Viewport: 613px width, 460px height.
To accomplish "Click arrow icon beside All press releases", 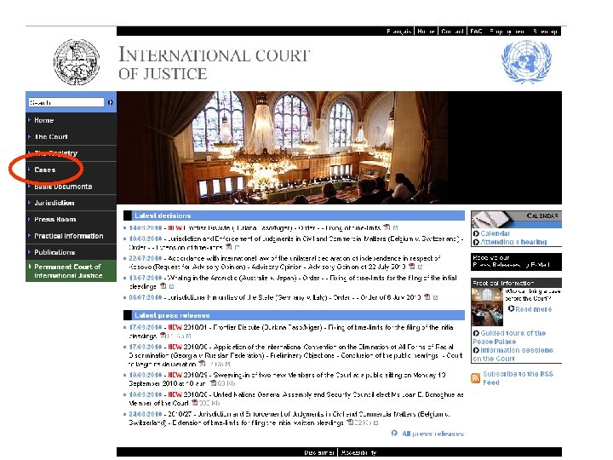I will pos(394,433).
